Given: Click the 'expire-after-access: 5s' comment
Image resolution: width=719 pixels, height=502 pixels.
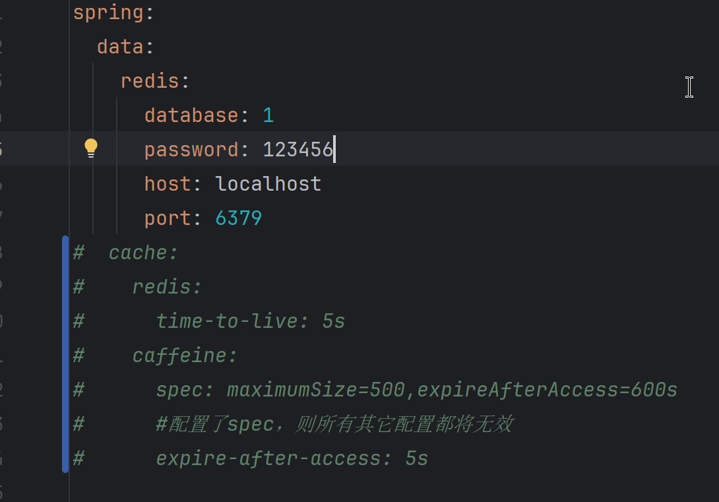Looking at the screenshot, I should [292, 458].
